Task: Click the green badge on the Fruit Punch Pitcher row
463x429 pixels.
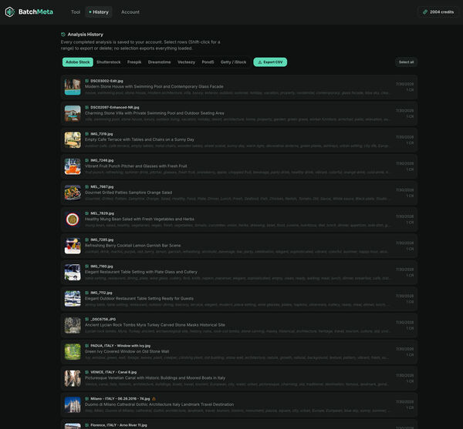Action: tap(86, 160)
